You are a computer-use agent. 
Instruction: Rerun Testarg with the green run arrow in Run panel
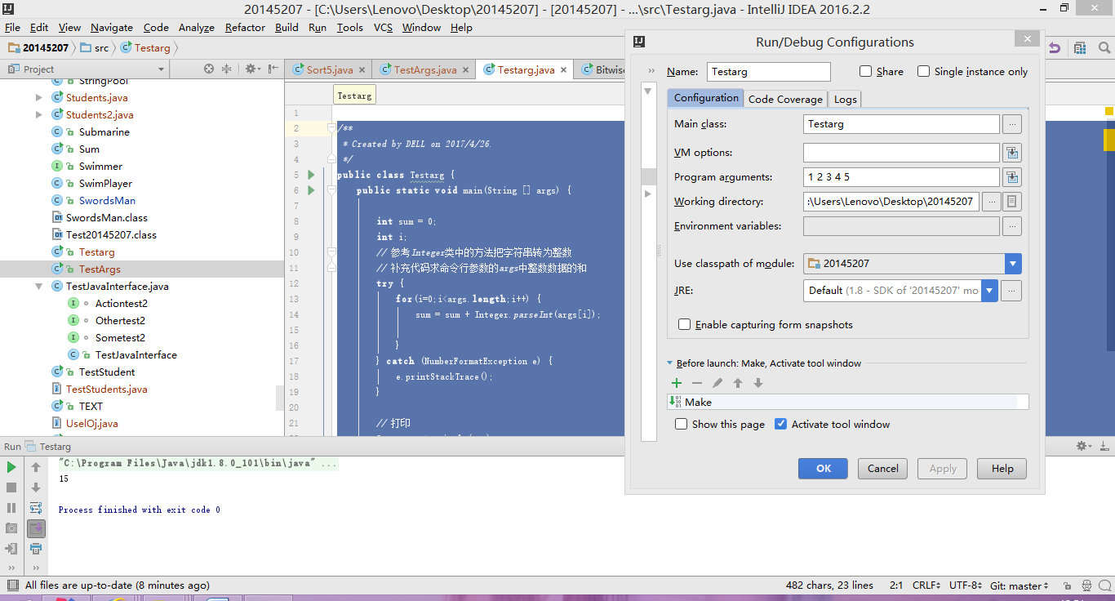point(11,467)
